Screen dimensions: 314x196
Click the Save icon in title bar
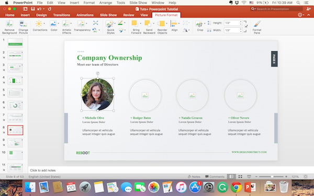33,9
